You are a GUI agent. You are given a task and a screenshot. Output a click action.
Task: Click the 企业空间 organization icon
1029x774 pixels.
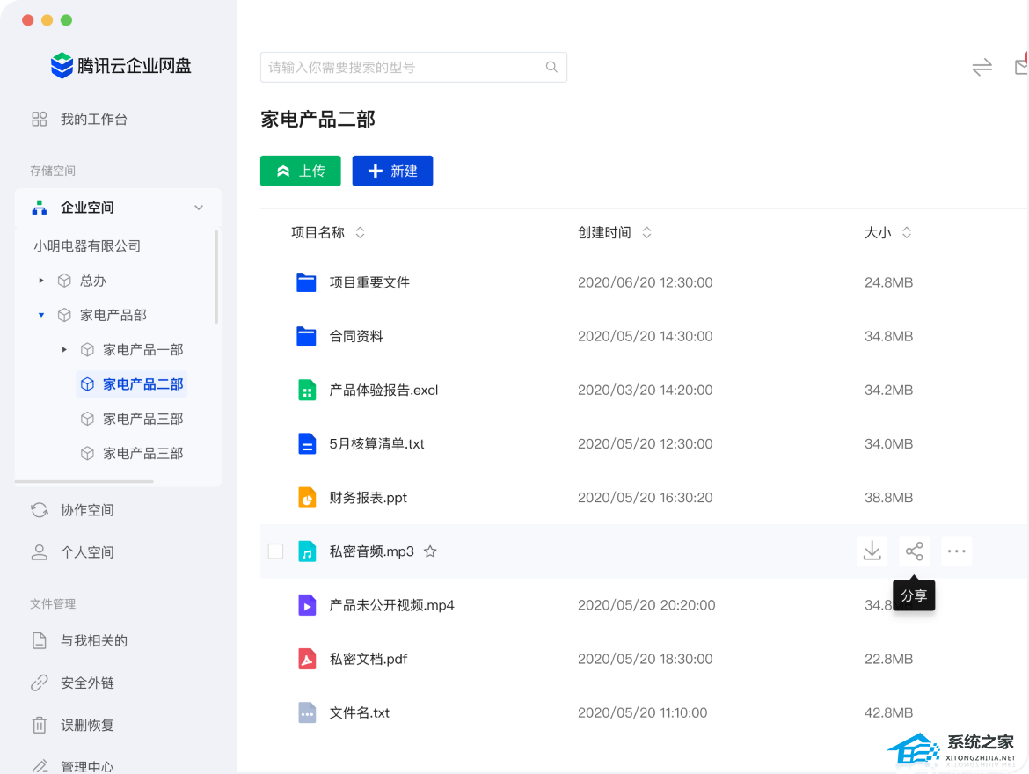coord(40,208)
